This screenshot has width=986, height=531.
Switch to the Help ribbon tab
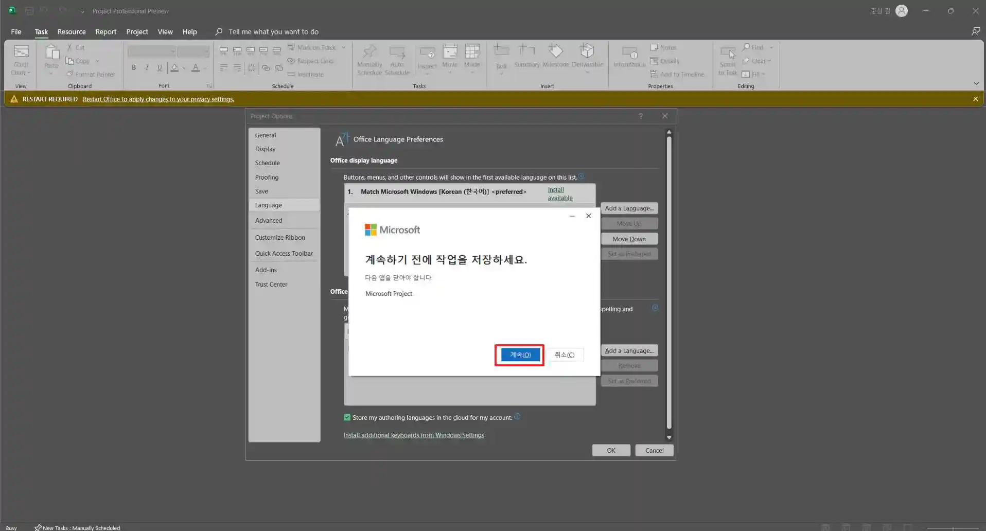[x=189, y=31]
